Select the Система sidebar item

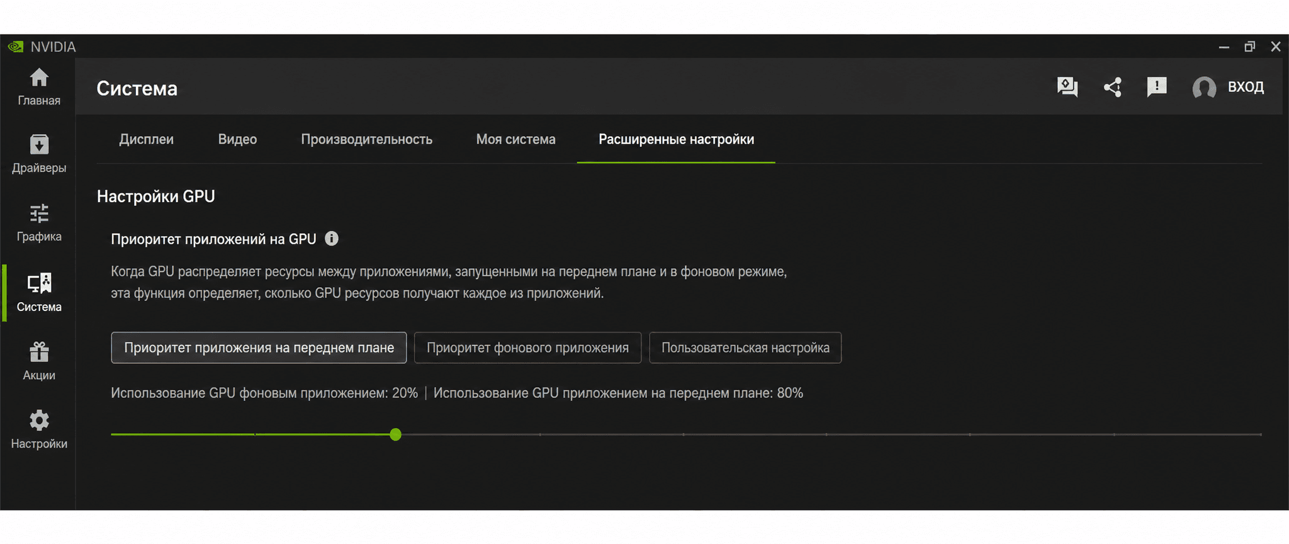pos(39,293)
